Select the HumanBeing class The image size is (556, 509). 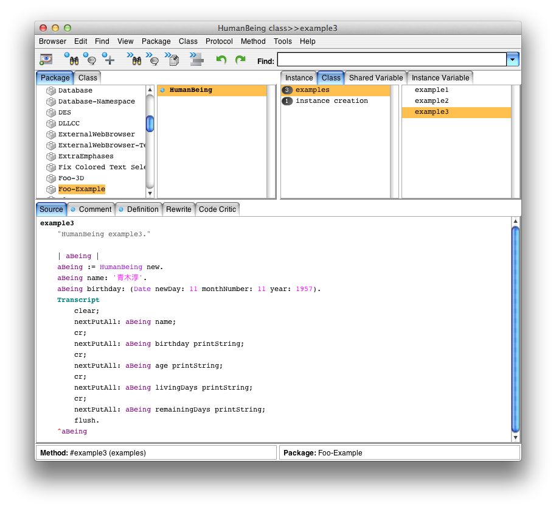pyautogui.click(x=212, y=90)
